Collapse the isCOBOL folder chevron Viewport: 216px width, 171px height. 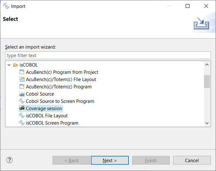(9, 65)
